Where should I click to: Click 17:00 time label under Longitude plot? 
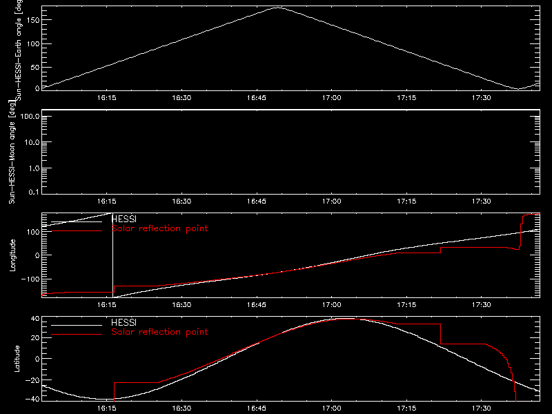click(332, 305)
